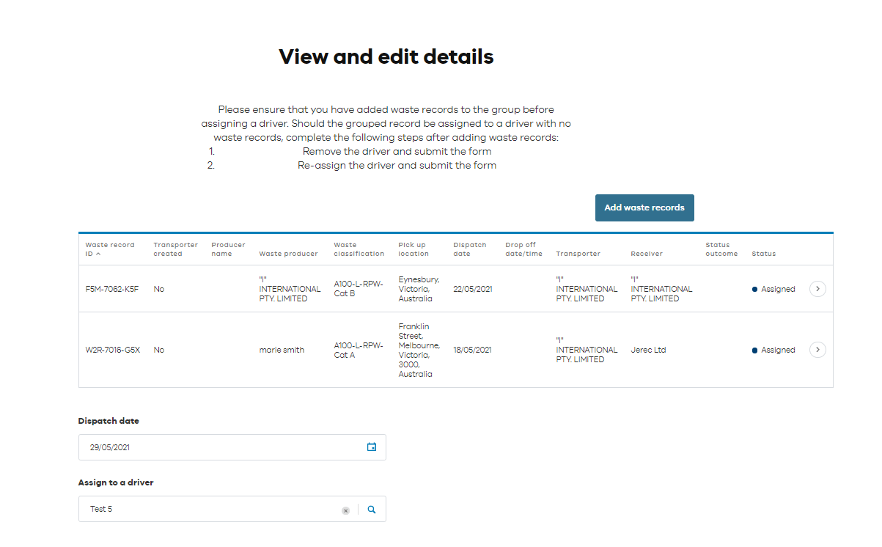
Task: Select waste record ID F5M-7062-K5F
Action: pyautogui.click(x=112, y=289)
